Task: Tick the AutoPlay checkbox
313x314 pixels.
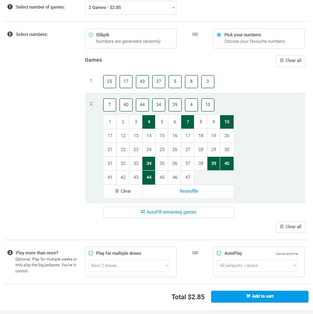Action: click(219, 253)
